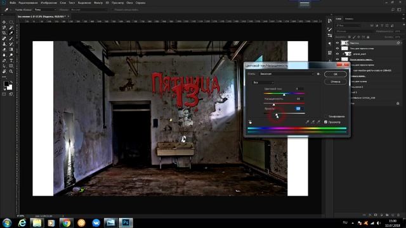Image resolution: width=406 pixels, height=228 pixels.
Task: Select the Hand tool
Action: (4, 72)
